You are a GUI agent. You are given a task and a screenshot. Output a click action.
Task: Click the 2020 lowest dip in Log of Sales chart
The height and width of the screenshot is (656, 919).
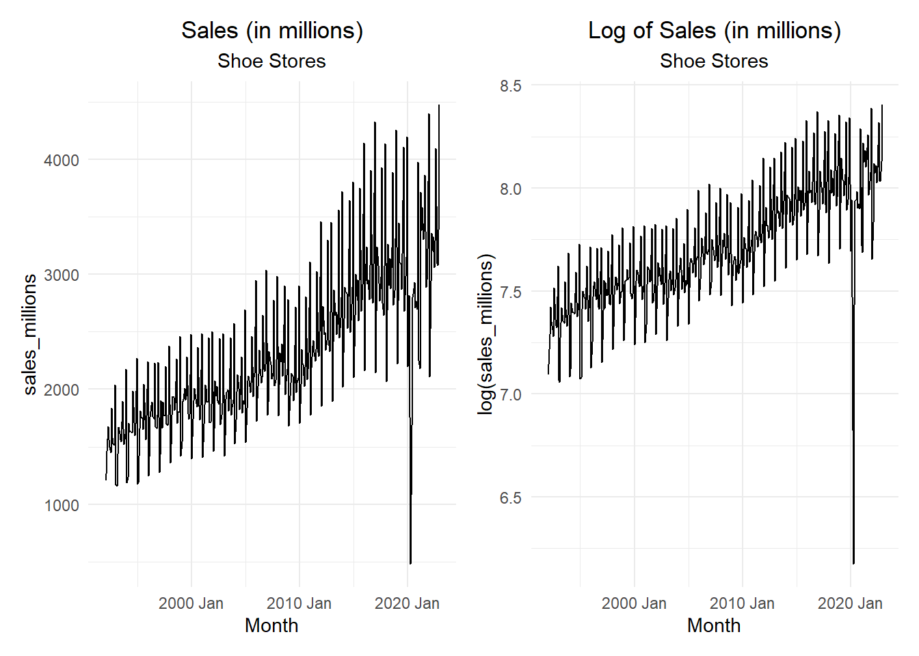point(853,563)
